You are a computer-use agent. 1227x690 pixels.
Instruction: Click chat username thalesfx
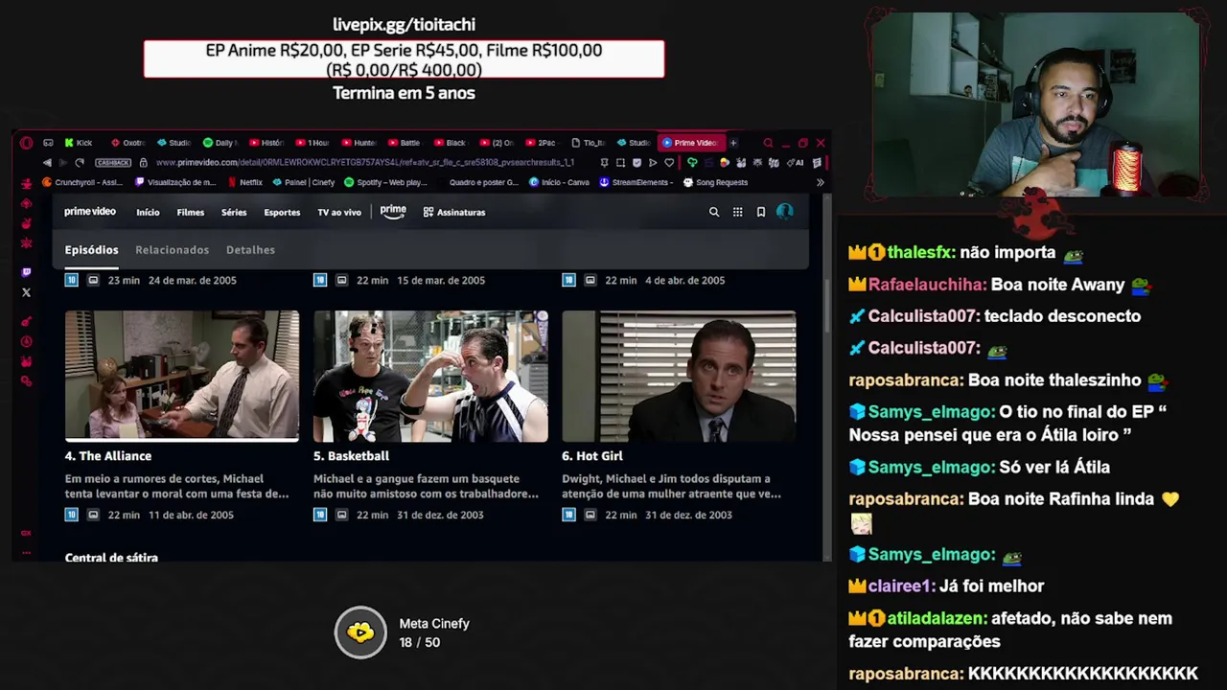[x=920, y=253]
